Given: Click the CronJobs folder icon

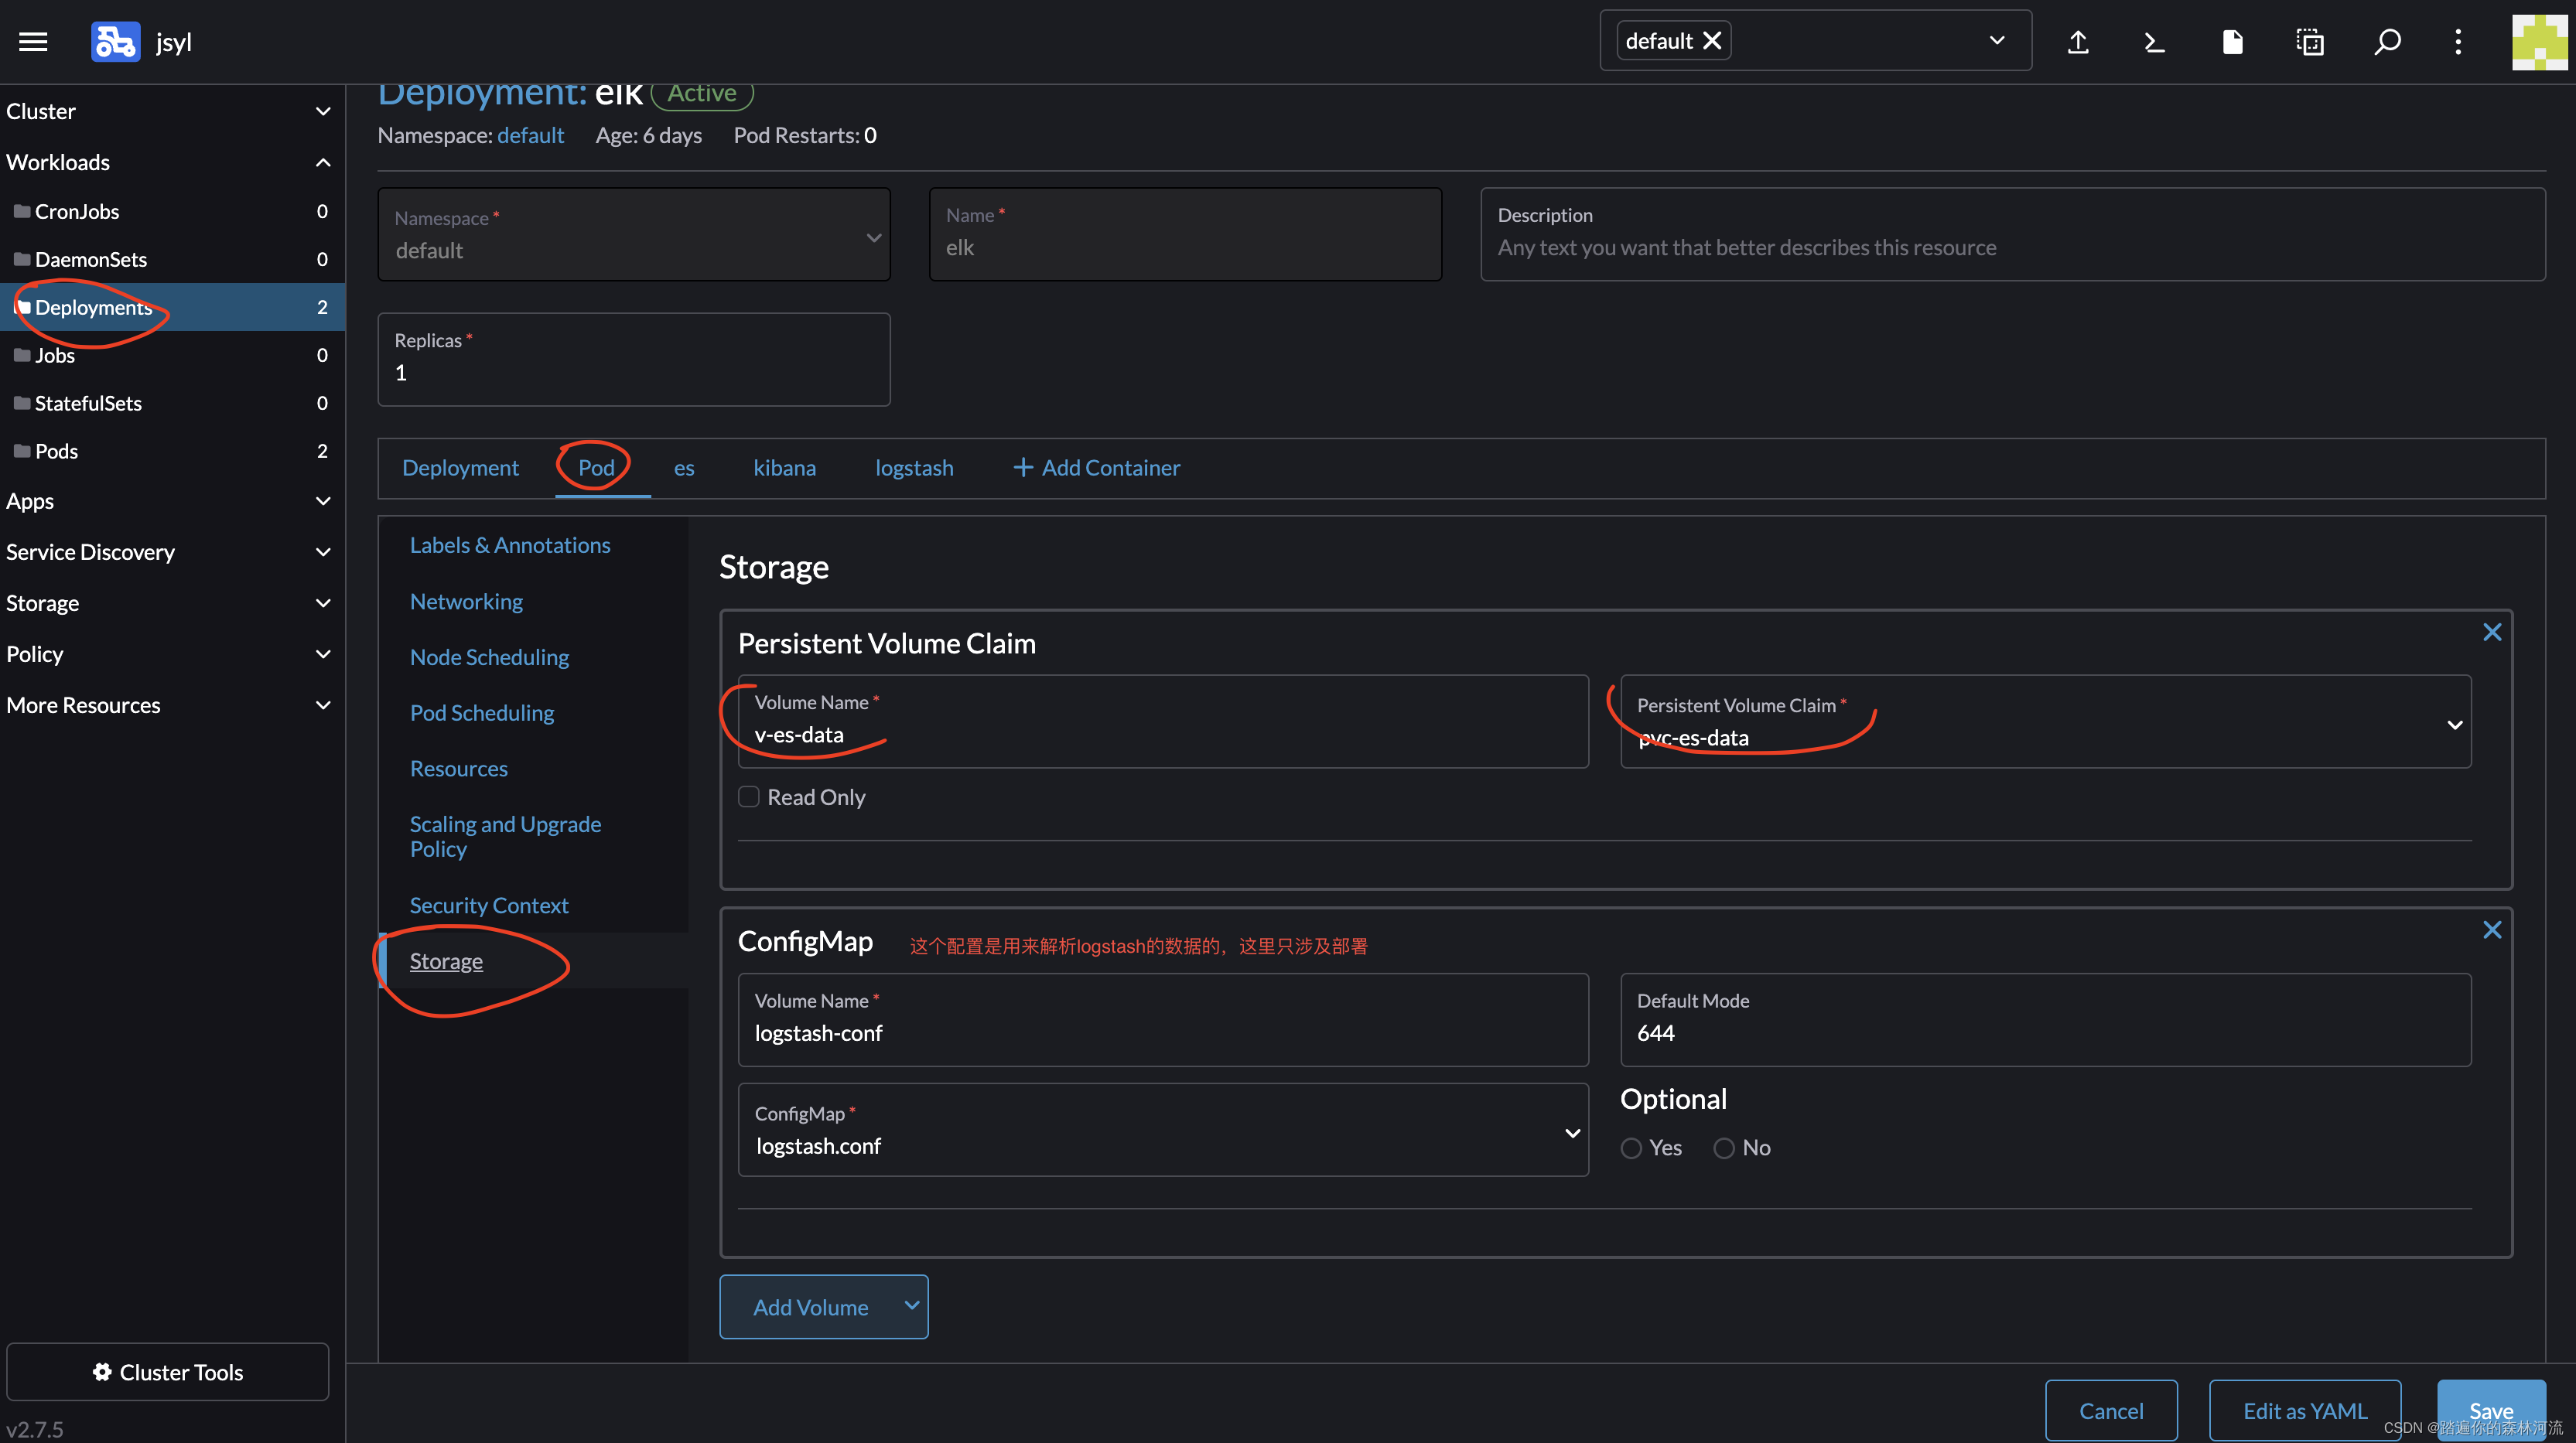Looking at the screenshot, I should coord(22,211).
